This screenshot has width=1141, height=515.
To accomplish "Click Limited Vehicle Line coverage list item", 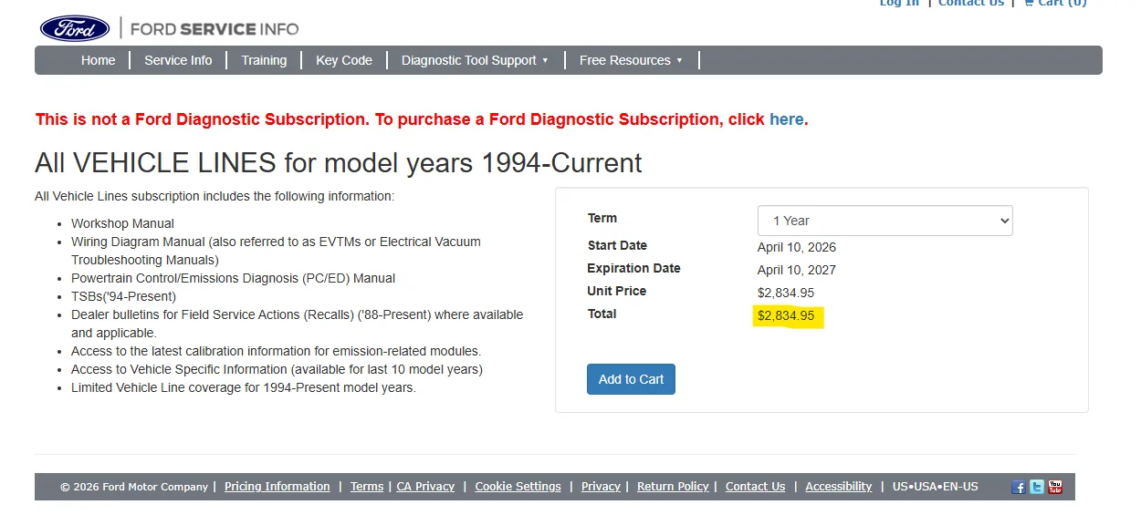I will click(x=244, y=387).
